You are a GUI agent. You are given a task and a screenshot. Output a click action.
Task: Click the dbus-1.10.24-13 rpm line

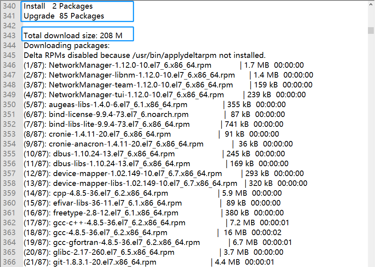(154, 154)
